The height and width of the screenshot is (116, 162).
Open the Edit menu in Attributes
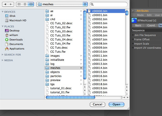(149, 15)
